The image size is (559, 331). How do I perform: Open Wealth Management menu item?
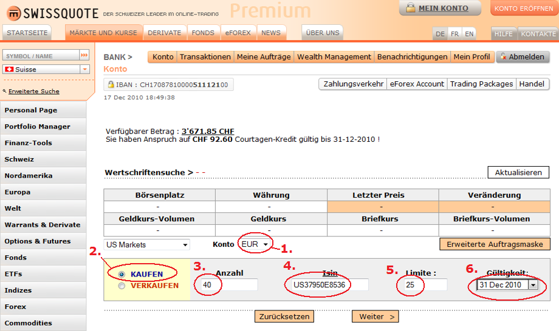pos(334,57)
